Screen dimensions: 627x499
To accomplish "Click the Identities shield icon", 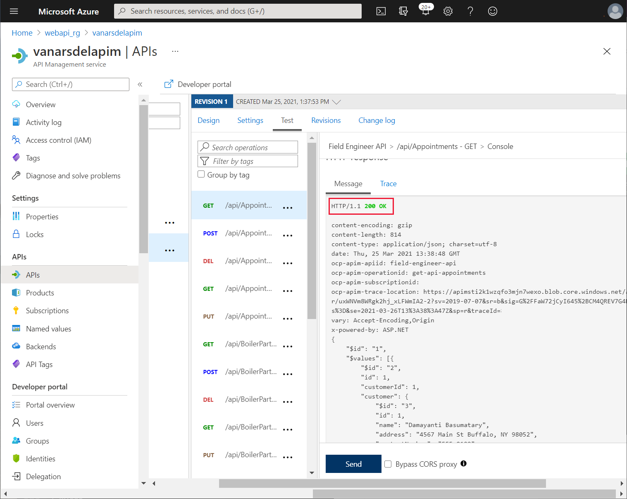I will (x=16, y=458).
